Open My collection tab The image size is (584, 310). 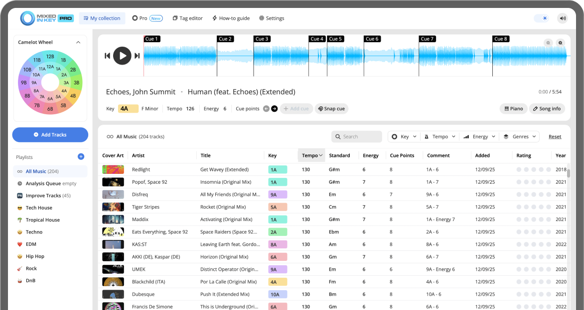(x=102, y=18)
